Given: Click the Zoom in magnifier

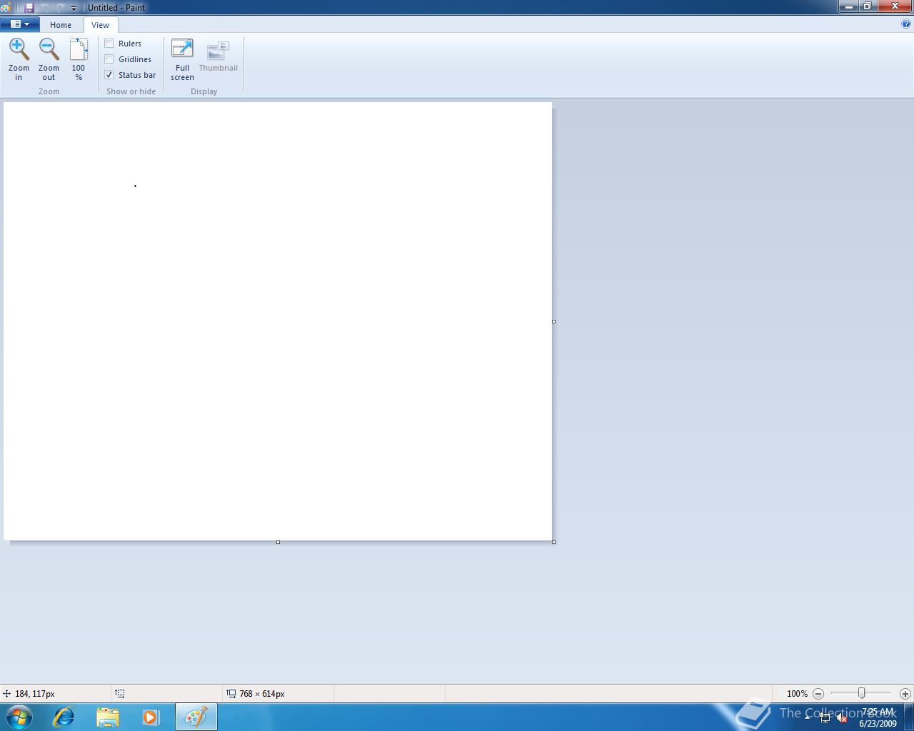Looking at the screenshot, I should coord(19,59).
